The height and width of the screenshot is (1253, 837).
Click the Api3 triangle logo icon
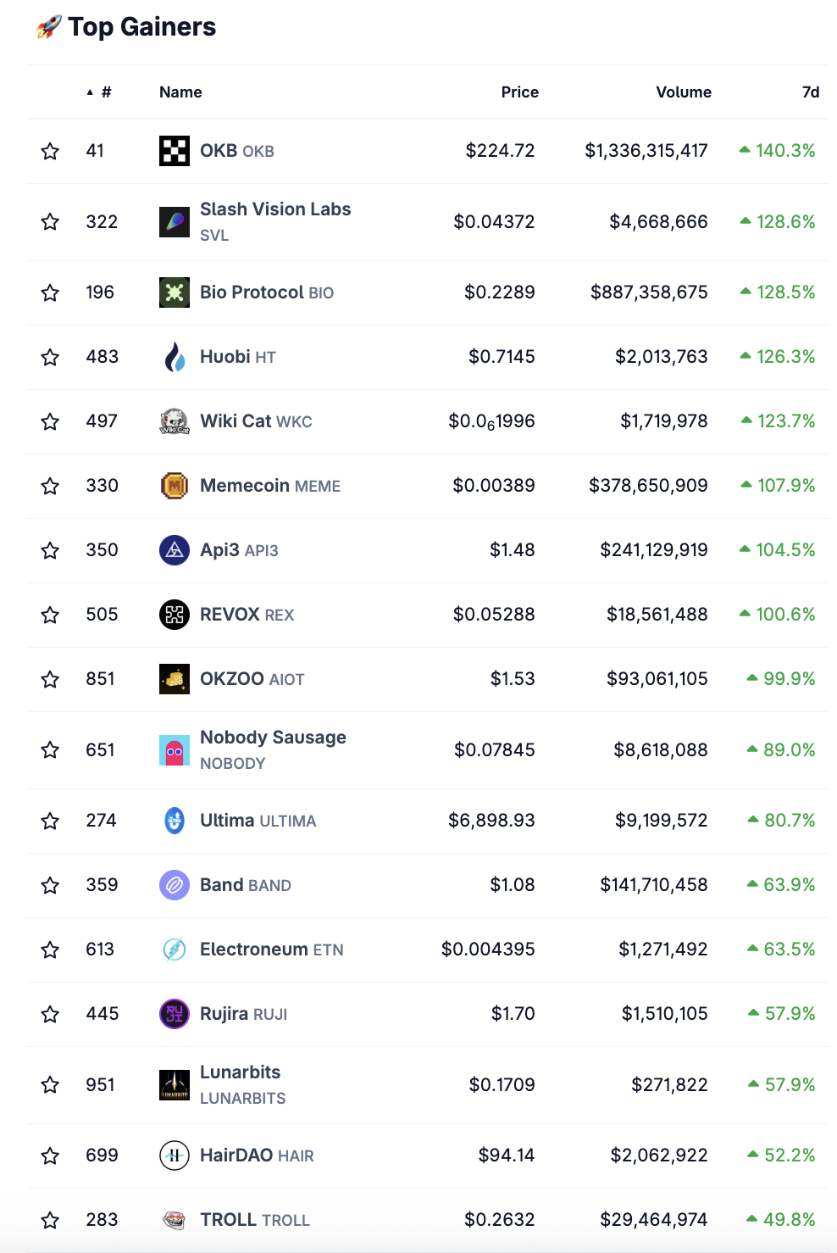tap(175, 550)
